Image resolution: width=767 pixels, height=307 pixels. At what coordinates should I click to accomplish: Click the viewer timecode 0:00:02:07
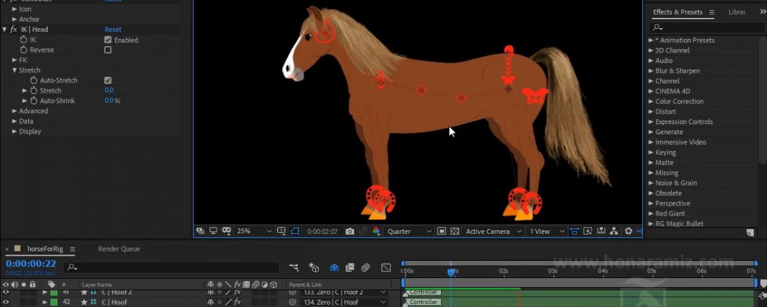pos(323,232)
